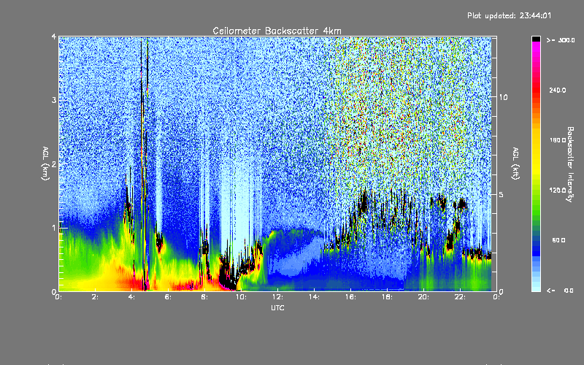Click the x-axis tick label '22:'

point(460,297)
